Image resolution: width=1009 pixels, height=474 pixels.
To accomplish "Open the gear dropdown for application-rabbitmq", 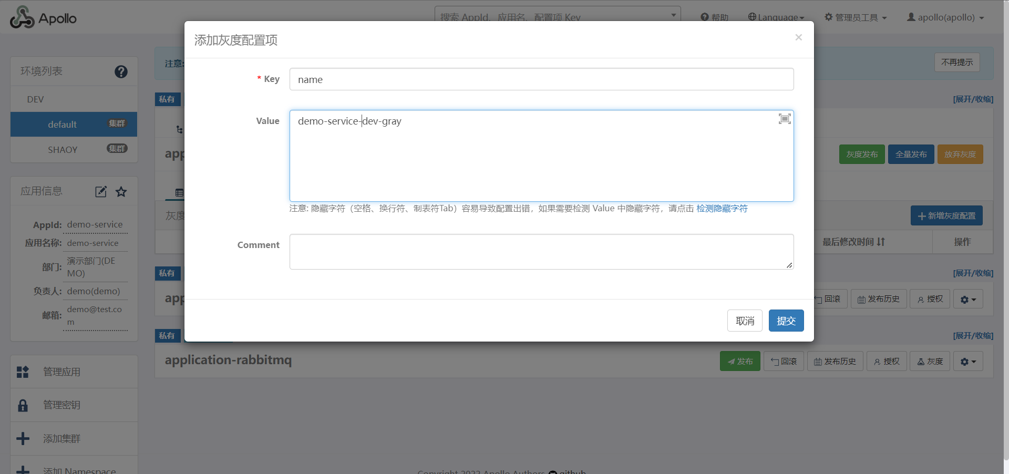I will pos(967,362).
